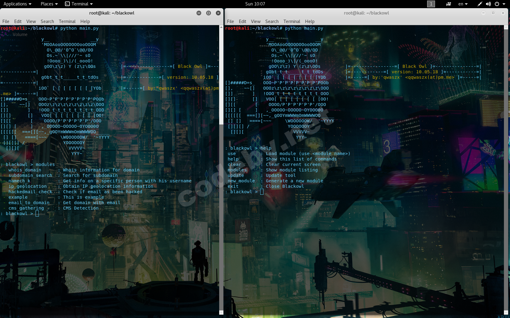The image size is (510, 318).
Task: Click the 'use' command in help list
Action: [x=232, y=154]
